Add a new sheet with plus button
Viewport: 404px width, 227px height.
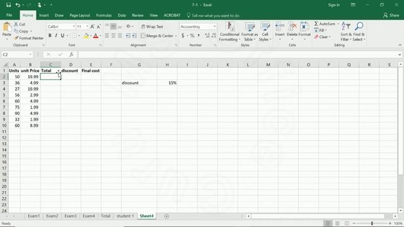[167, 216]
